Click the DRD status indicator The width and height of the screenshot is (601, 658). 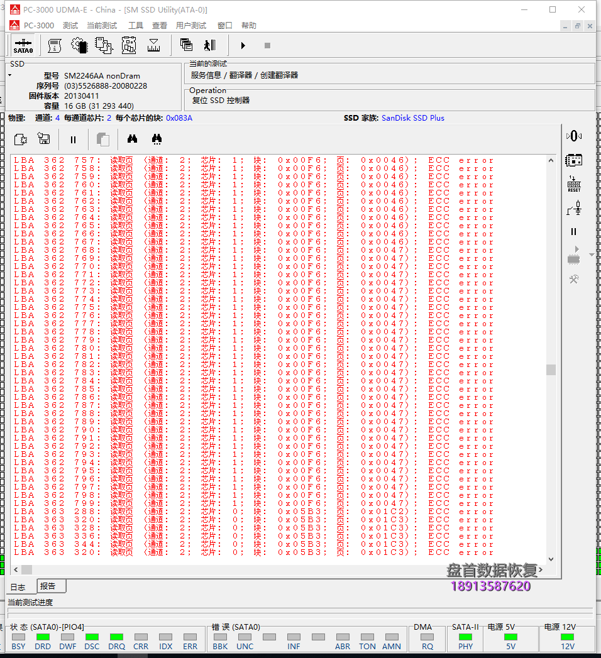click(43, 637)
